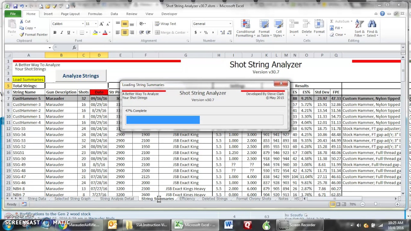Image resolution: width=411 pixels, height=231 pixels.
Task: Open the String Data sheet tab
Action: 37,199
